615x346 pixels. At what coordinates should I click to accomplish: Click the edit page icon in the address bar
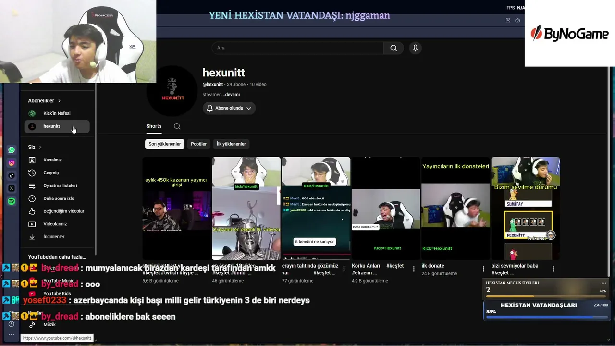tap(508, 20)
